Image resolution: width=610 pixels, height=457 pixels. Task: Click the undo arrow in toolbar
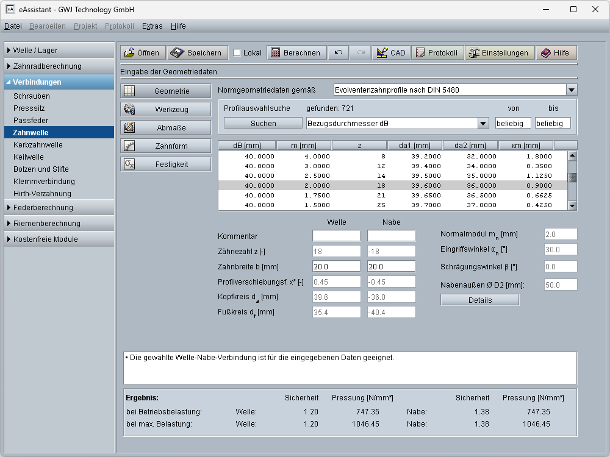tap(339, 53)
